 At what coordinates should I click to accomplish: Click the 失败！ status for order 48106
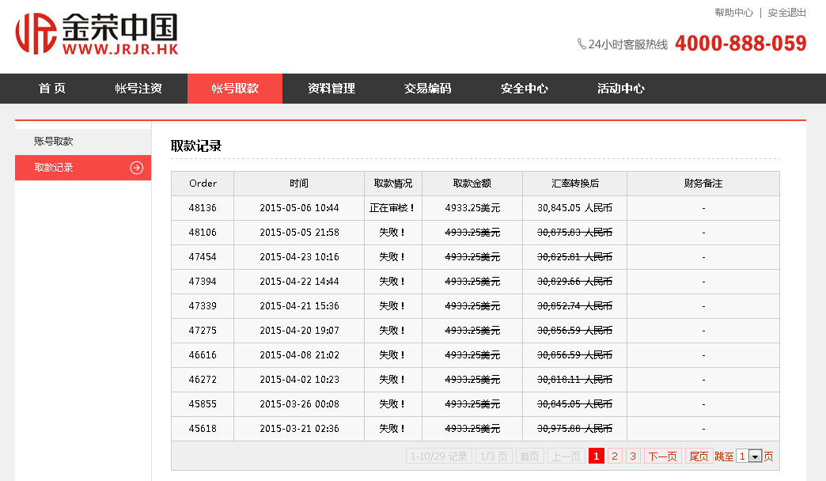coord(392,233)
